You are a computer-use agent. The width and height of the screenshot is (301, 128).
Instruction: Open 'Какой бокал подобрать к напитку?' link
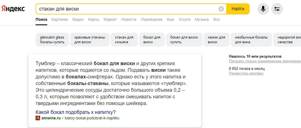click(76, 112)
